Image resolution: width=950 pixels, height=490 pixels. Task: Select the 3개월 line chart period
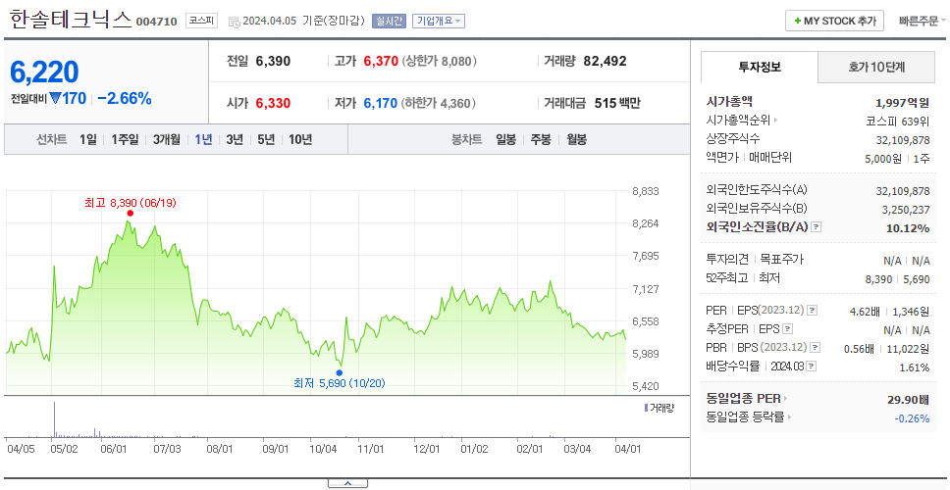click(167, 140)
